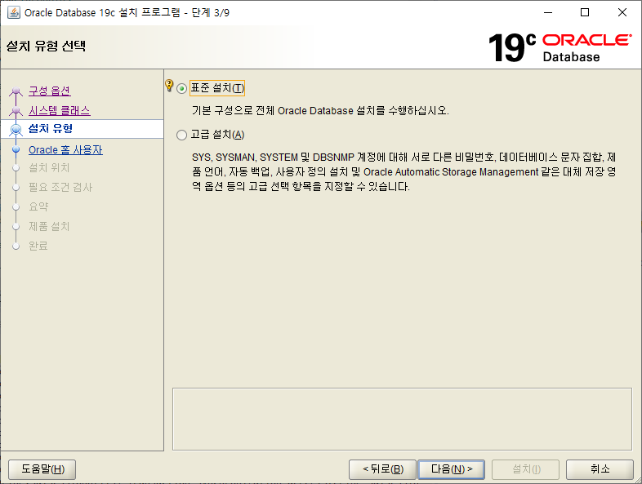The height and width of the screenshot is (484, 642).
Task: Click the current 설치 유형 step marker icon
Action: [16, 129]
